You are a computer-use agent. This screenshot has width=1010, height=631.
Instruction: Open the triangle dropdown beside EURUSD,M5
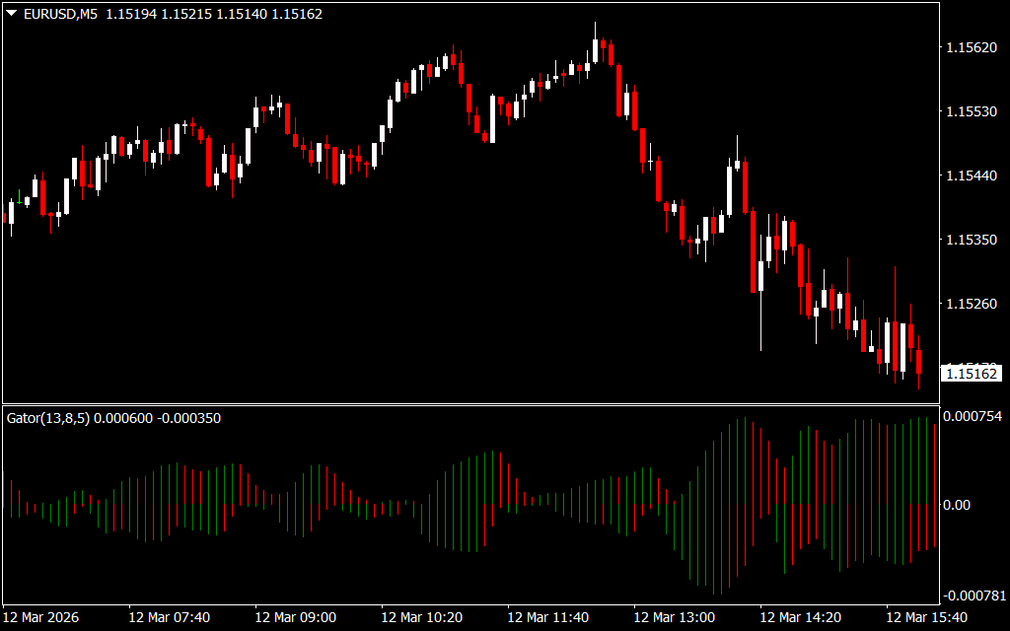coord(11,15)
